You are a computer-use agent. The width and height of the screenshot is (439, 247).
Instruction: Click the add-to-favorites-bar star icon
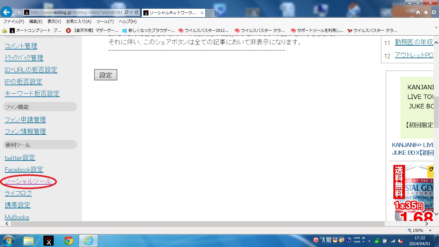[4, 31]
